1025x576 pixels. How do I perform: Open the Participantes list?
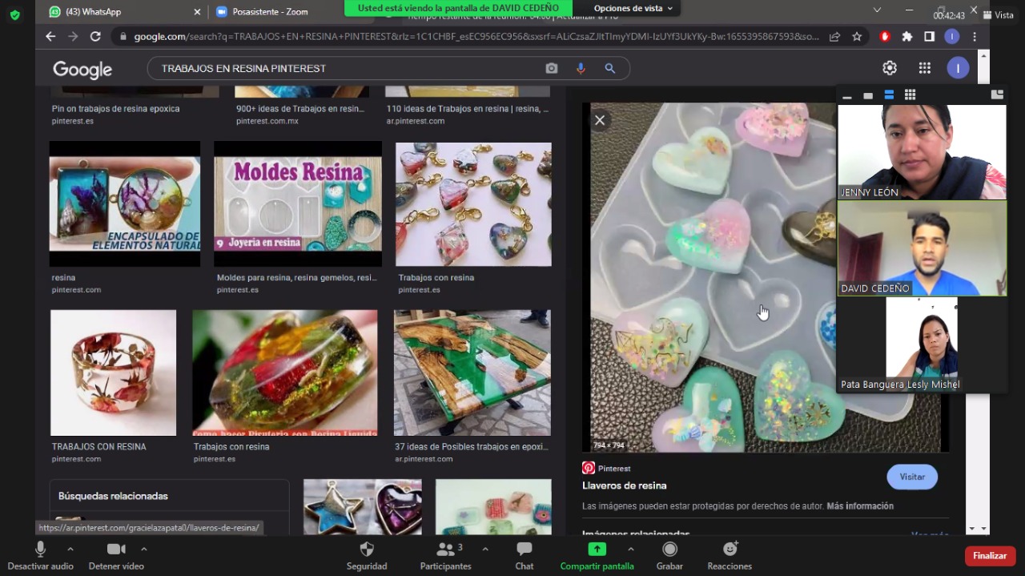tap(445, 550)
